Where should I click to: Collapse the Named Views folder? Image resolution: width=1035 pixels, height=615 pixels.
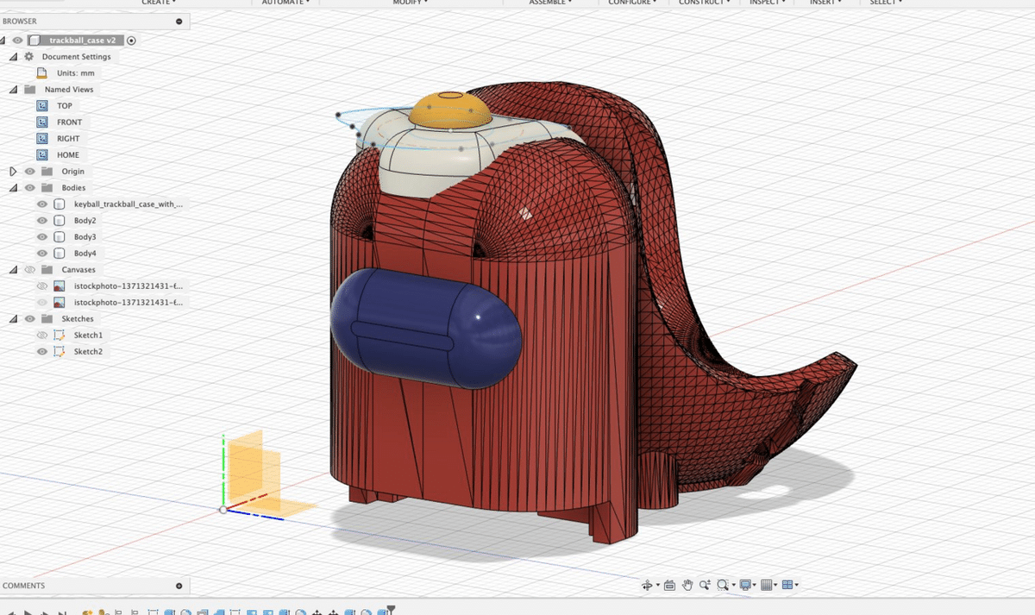click(13, 90)
